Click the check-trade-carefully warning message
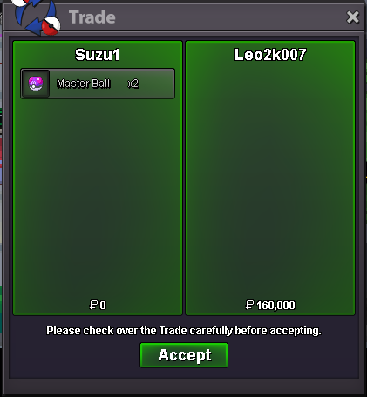The width and height of the screenshot is (367, 397). (x=184, y=331)
